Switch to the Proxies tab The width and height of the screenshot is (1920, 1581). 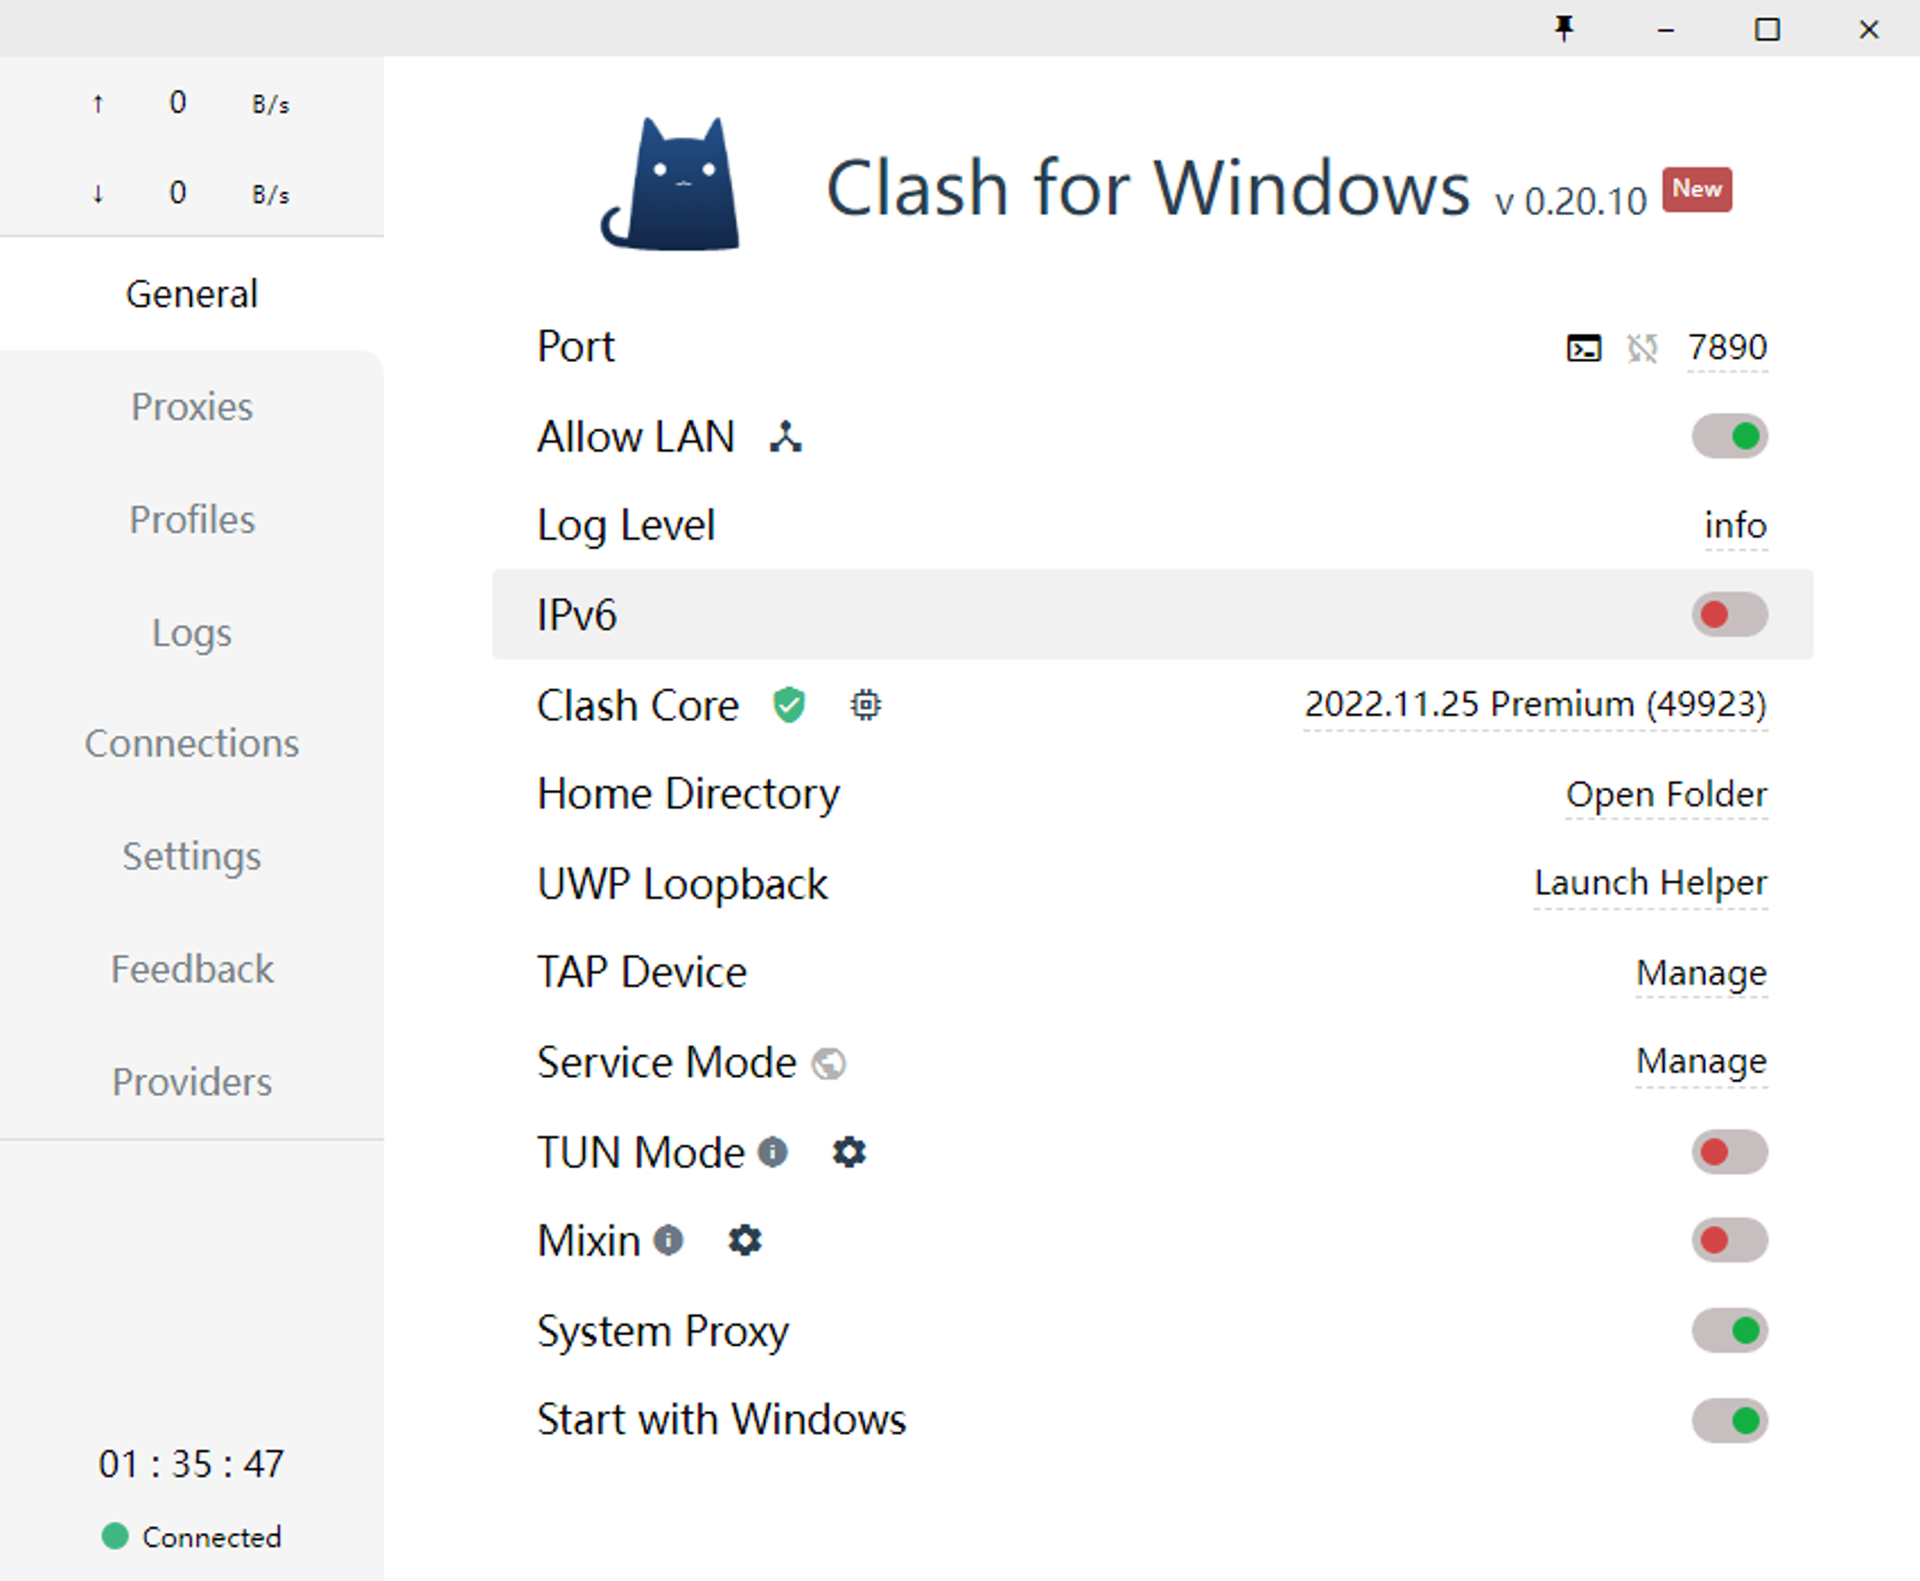tap(192, 407)
